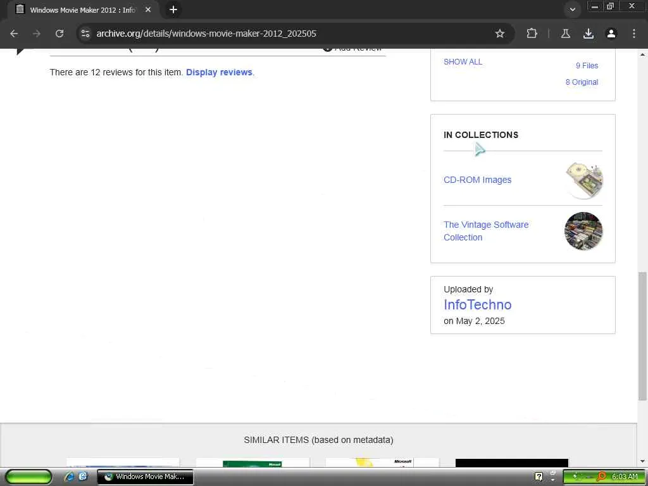Open the green similar item thumbnail
The height and width of the screenshot is (486, 648).
tap(252, 463)
